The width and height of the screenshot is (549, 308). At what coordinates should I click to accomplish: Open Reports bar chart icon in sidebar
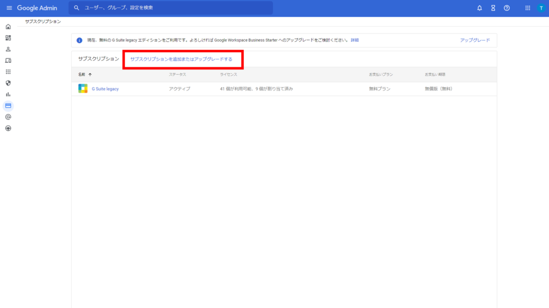coord(8,94)
